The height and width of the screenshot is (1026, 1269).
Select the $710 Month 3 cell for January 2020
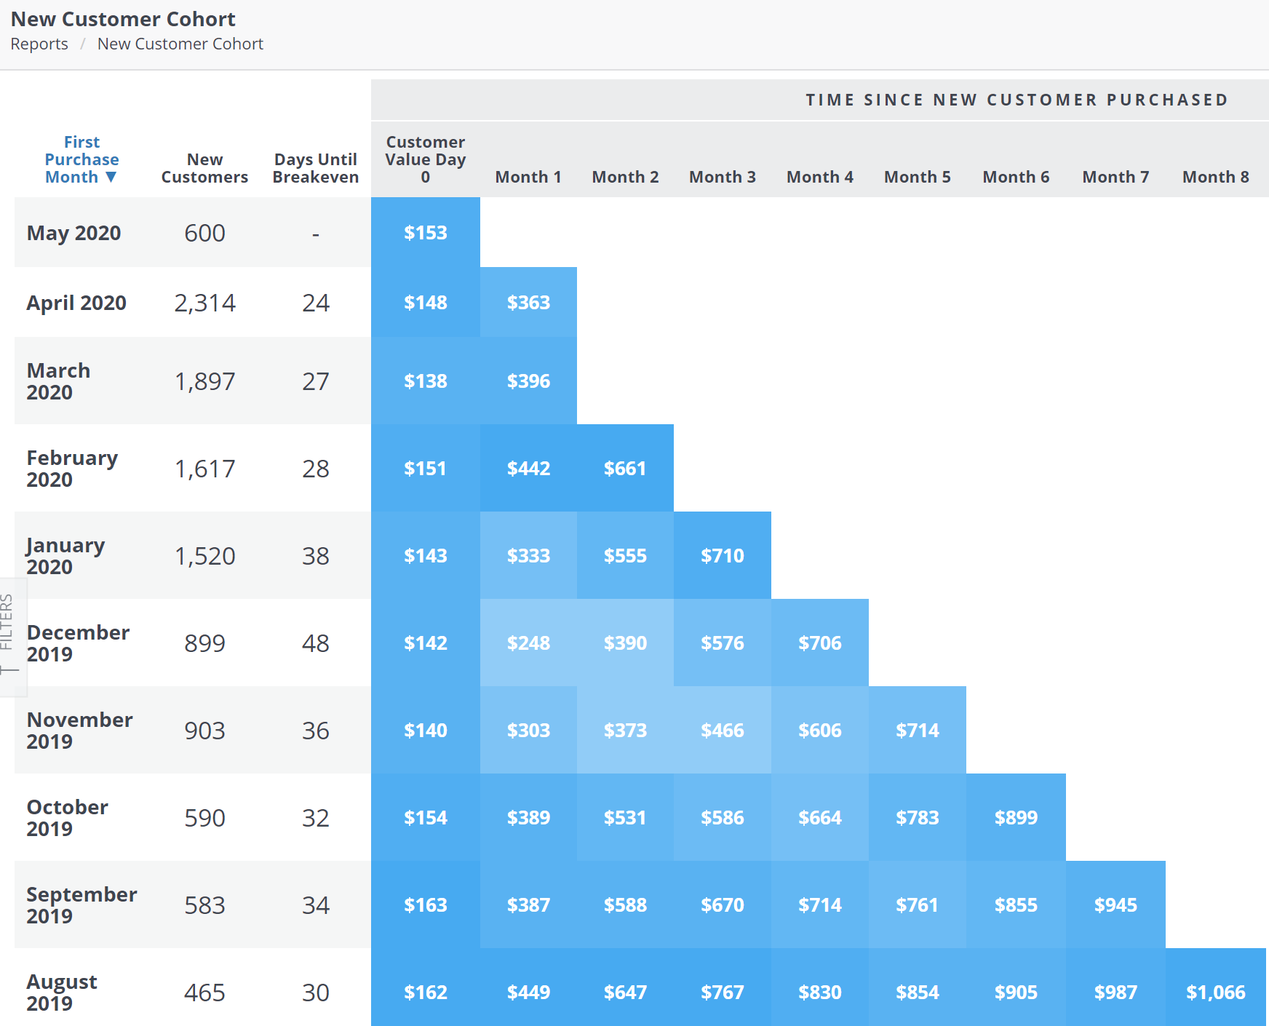point(722,555)
